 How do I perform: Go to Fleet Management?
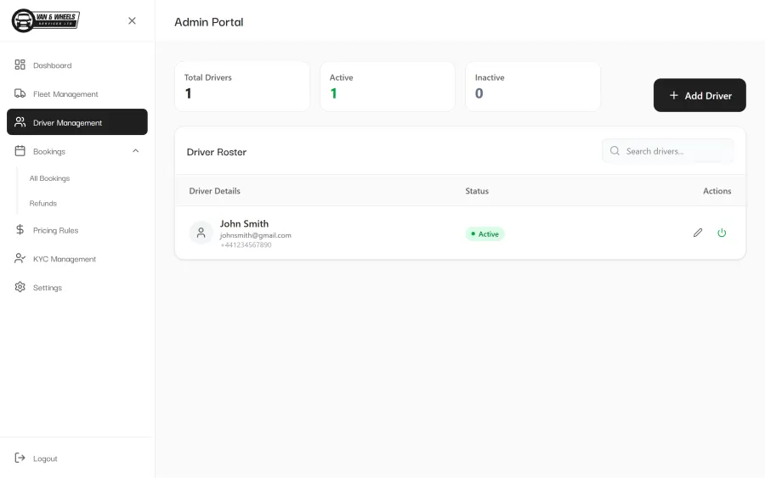(77, 93)
